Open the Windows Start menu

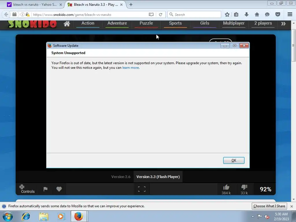[x=8, y=216]
